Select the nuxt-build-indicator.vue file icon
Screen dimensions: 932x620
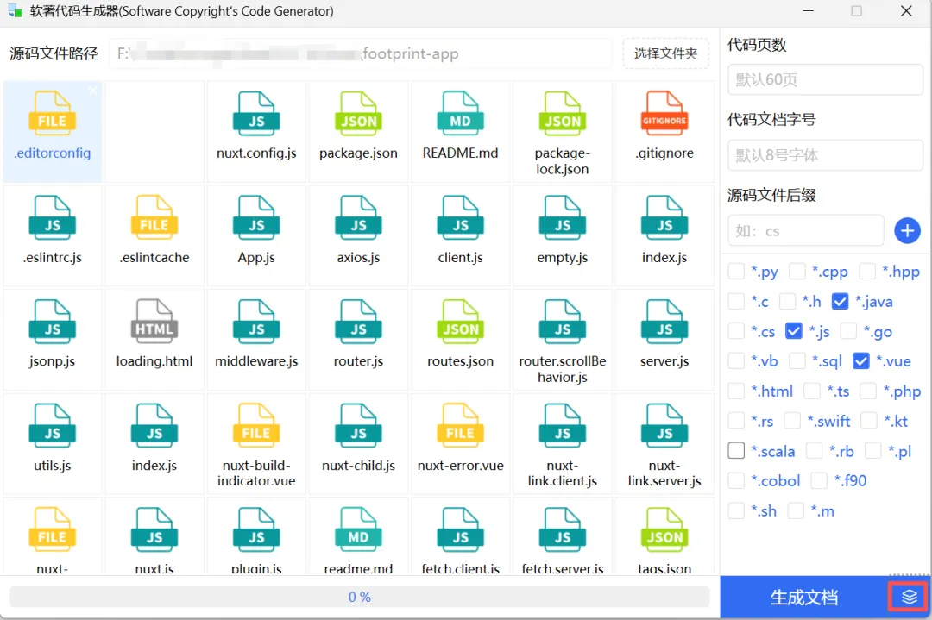(x=256, y=426)
